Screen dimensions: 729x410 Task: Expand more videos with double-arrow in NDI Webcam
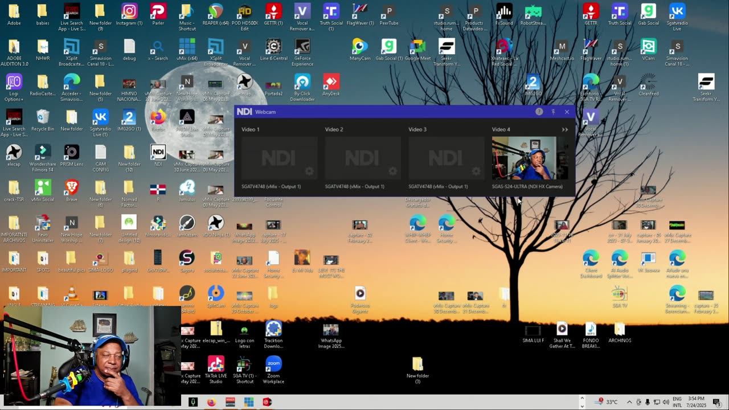tap(565, 129)
